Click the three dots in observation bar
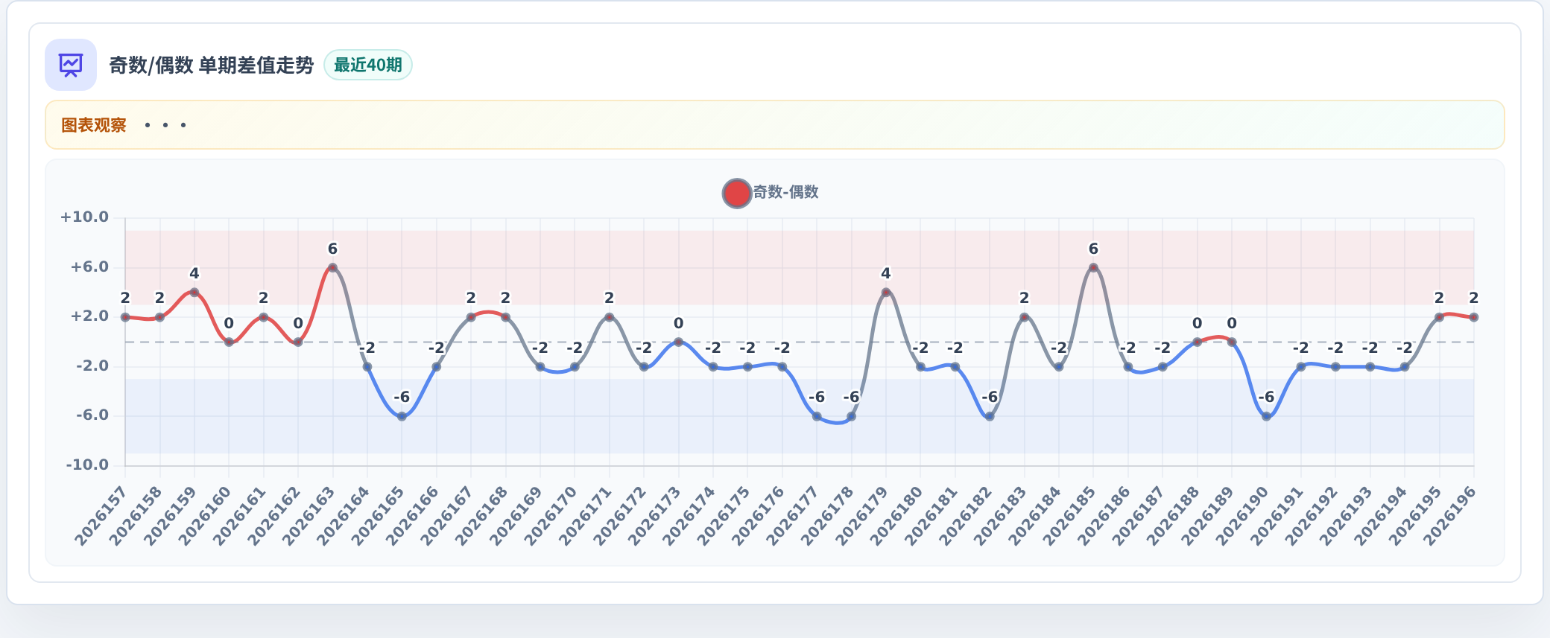Viewport: 1550px width, 638px height. 165,125
